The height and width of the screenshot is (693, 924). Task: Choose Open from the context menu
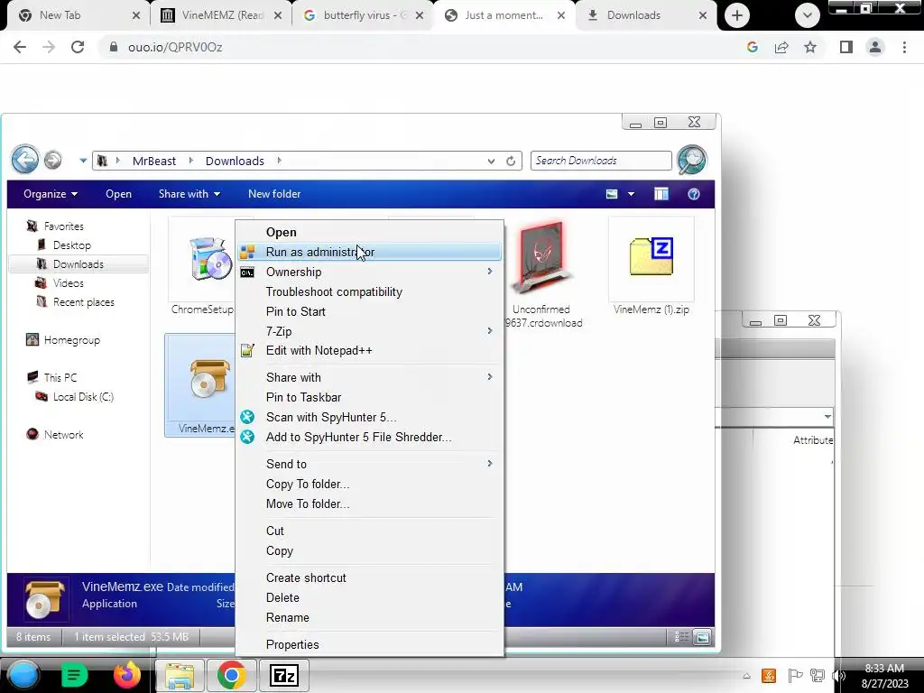click(x=369, y=232)
